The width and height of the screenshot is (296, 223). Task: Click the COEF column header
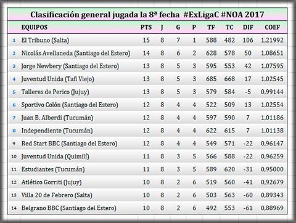point(272,27)
